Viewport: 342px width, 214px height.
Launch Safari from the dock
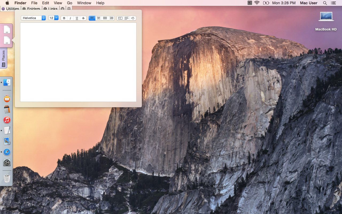[x=7, y=152]
